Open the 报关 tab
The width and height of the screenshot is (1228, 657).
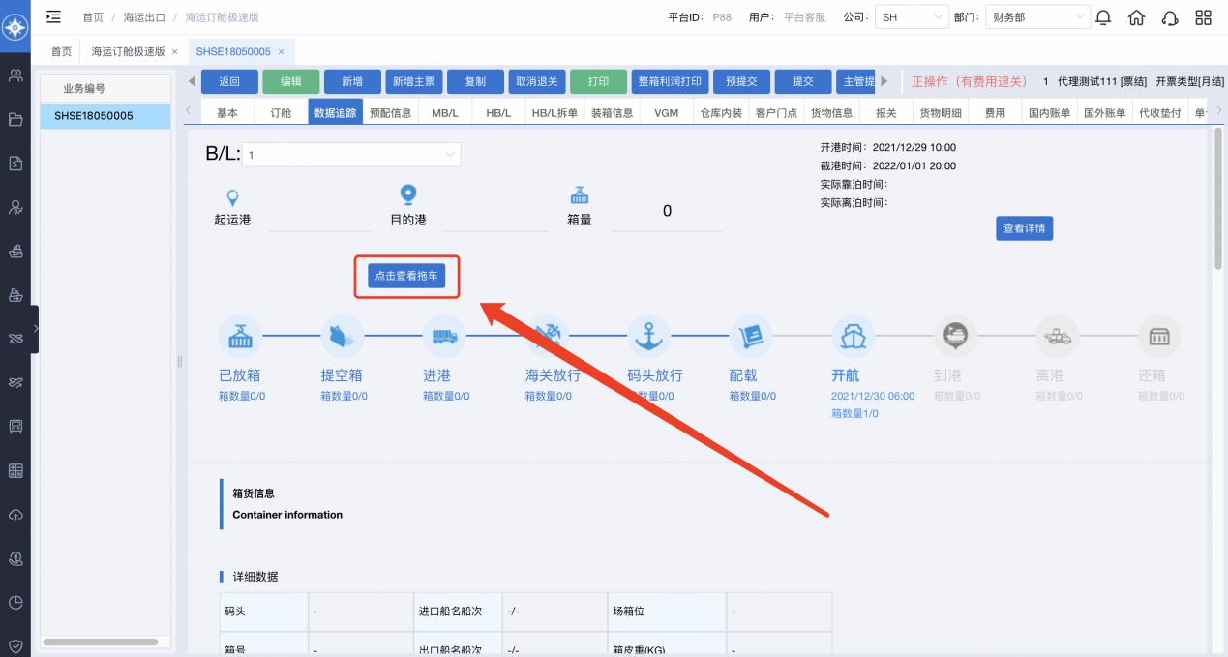tap(885, 113)
